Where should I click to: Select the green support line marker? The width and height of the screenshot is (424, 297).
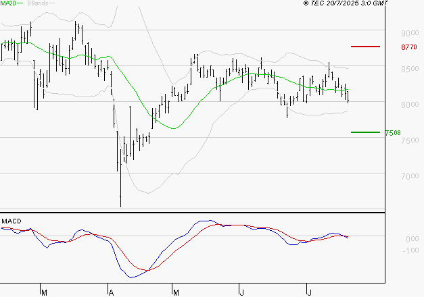coord(364,132)
